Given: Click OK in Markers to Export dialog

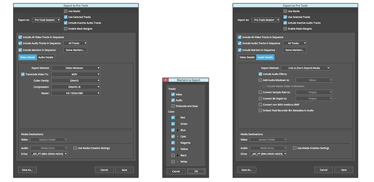Looking at the screenshot, I should click(196, 172).
